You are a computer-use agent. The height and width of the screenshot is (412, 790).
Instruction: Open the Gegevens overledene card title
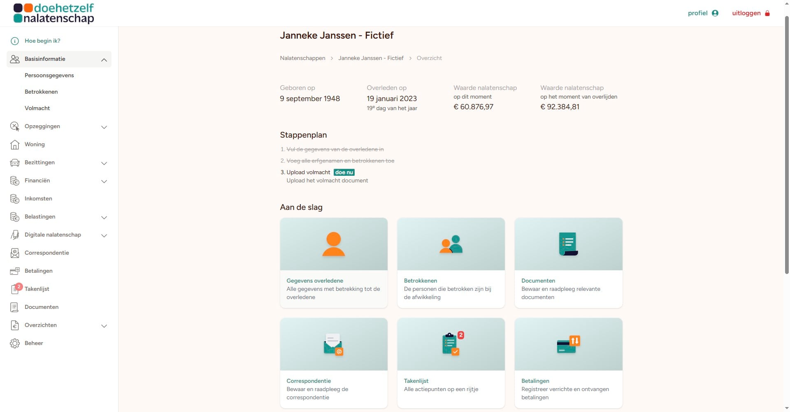(x=315, y=281)
